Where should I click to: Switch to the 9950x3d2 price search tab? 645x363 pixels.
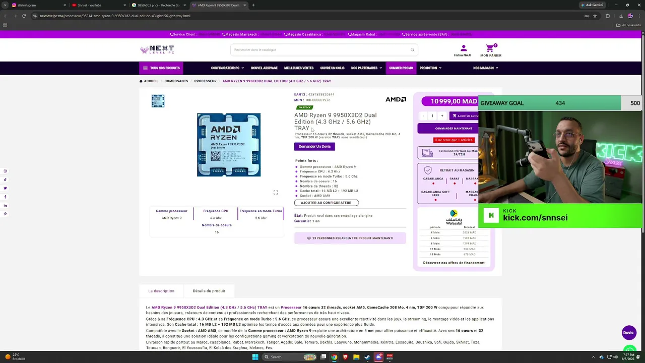(158, 5)
